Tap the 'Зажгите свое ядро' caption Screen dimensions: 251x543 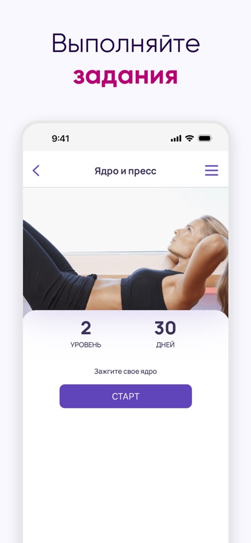[125, 372]
